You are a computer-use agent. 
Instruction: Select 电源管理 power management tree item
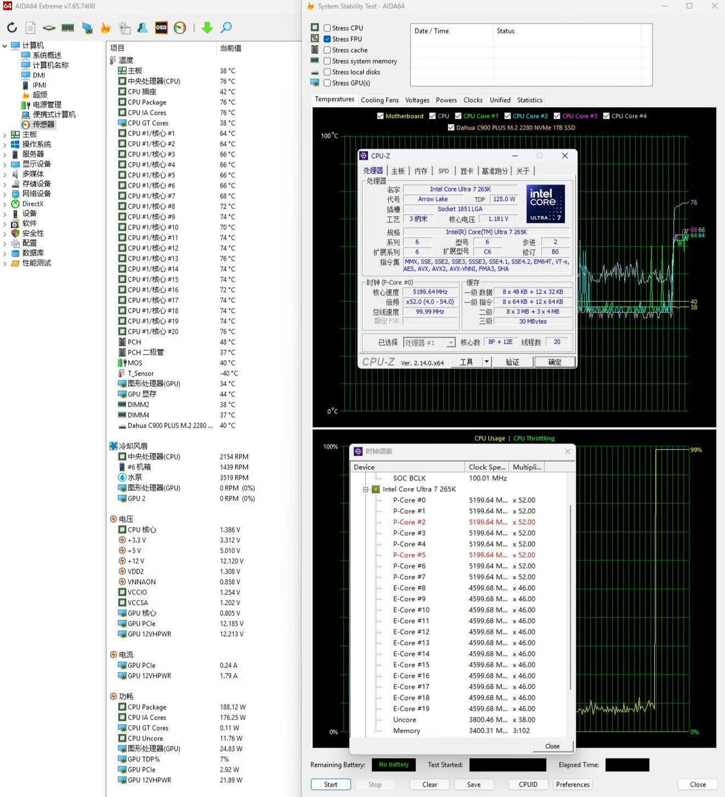click(42, 105)
